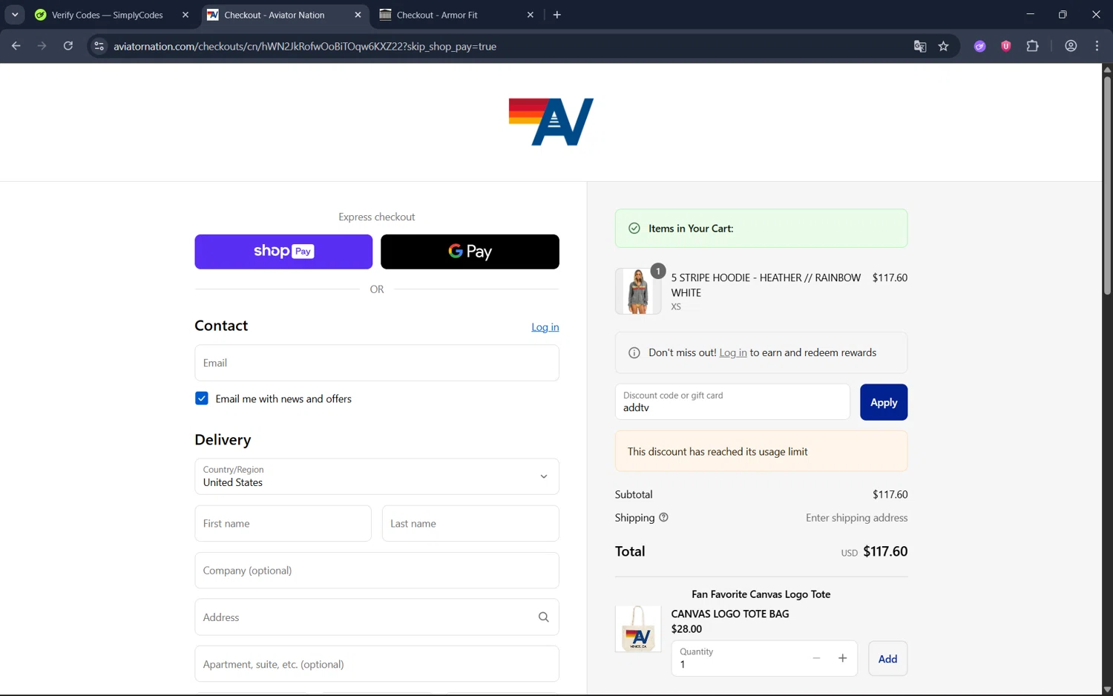Focus the Address input field

pos(377,617)
